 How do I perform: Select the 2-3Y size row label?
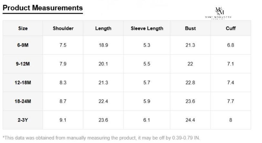[x=23, y=120]
